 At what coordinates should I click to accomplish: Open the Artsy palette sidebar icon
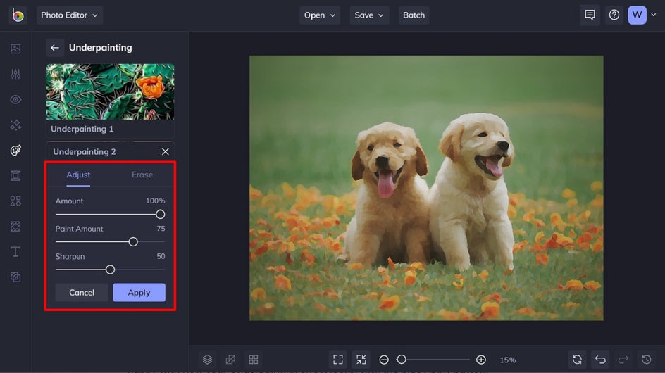point(15,150)
